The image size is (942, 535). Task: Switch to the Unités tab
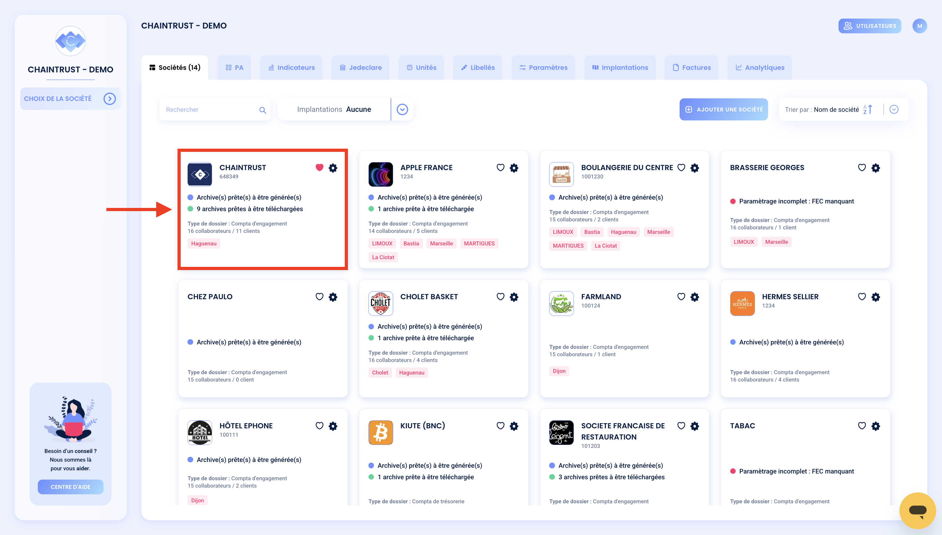[x=421, y=68]
